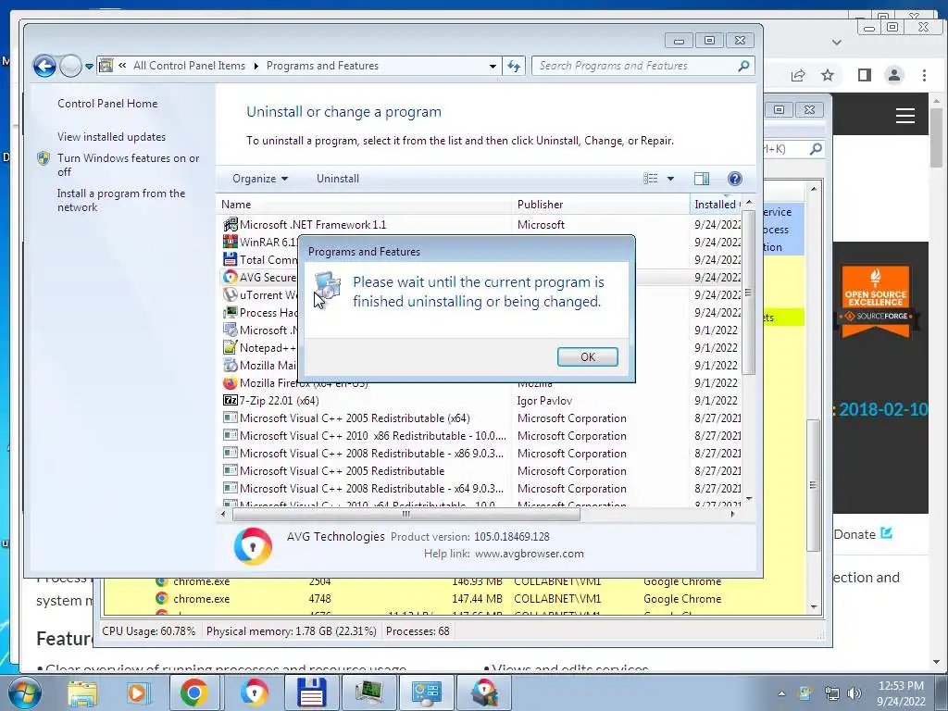The image size is (948, 711).
Task: Select Microsoft Visual C++ 2008 Redistributable x64
Action: click(x=371, y=488)
